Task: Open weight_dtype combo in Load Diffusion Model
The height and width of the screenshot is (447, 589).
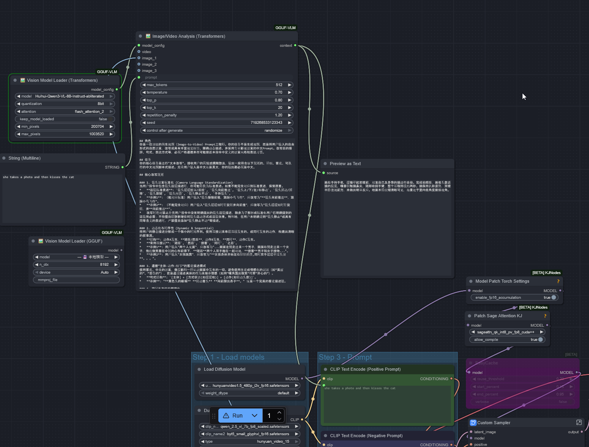Action: point(250,393)
